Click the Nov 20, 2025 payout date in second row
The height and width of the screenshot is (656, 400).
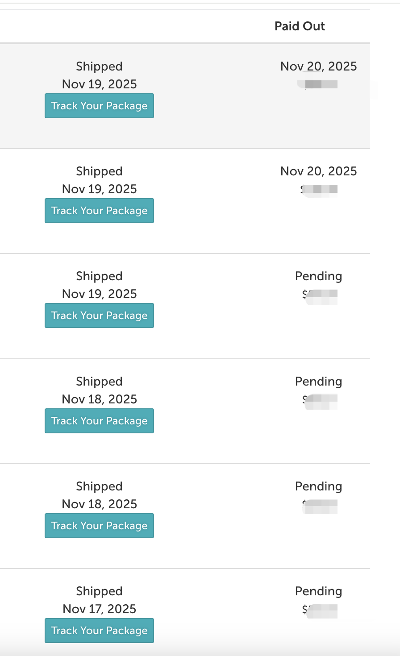(318, 171)
